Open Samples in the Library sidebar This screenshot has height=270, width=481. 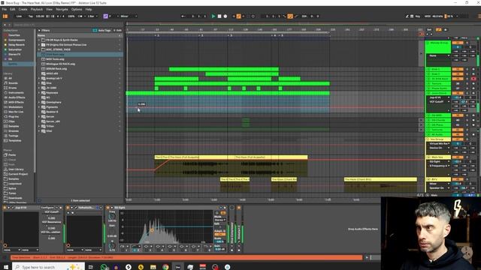[14, 126]
